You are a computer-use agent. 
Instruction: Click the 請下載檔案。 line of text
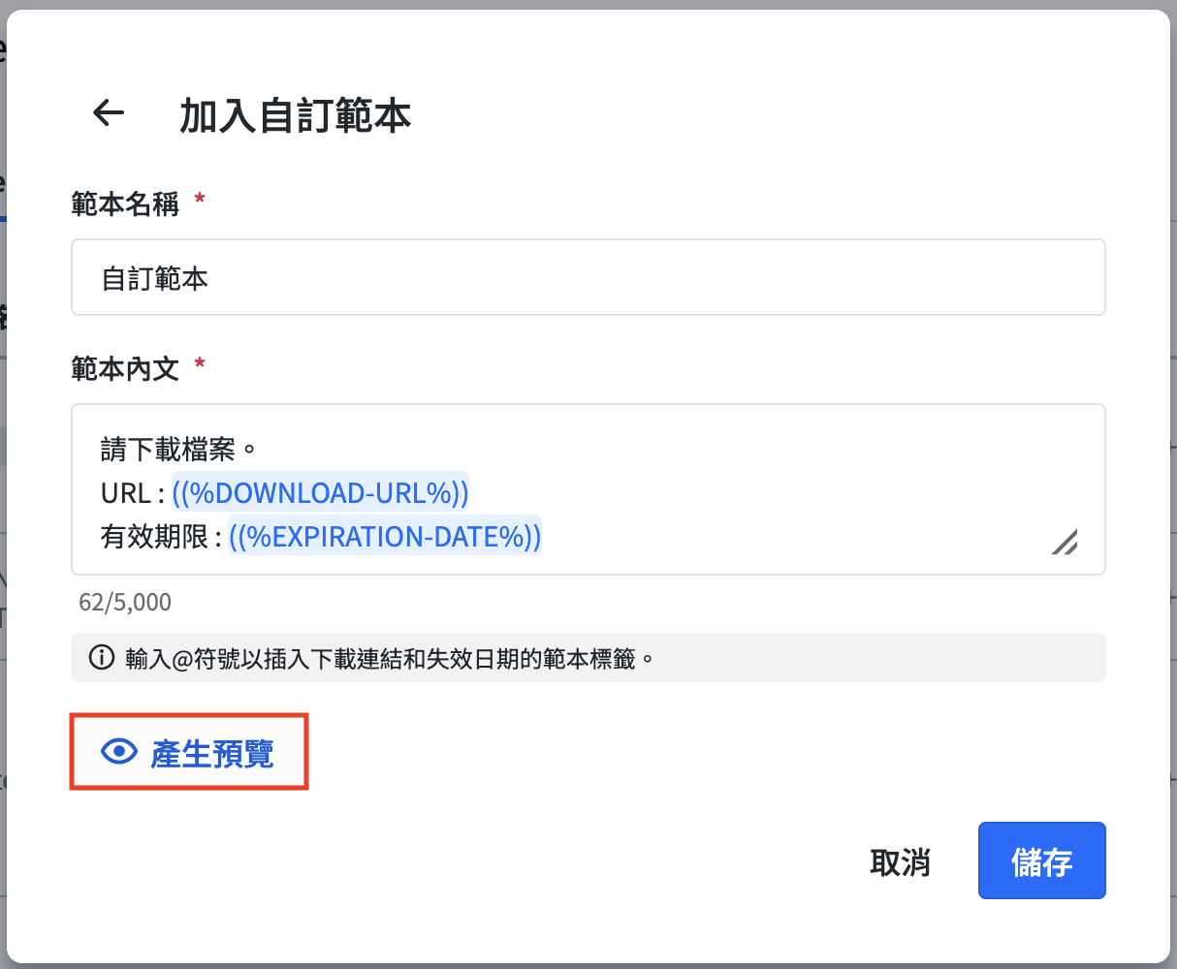(180, 451)
